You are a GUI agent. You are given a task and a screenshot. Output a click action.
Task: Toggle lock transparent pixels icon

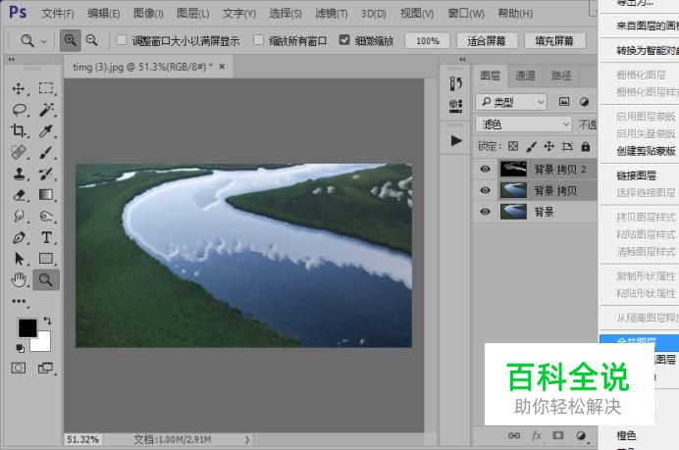click(513, 146)
